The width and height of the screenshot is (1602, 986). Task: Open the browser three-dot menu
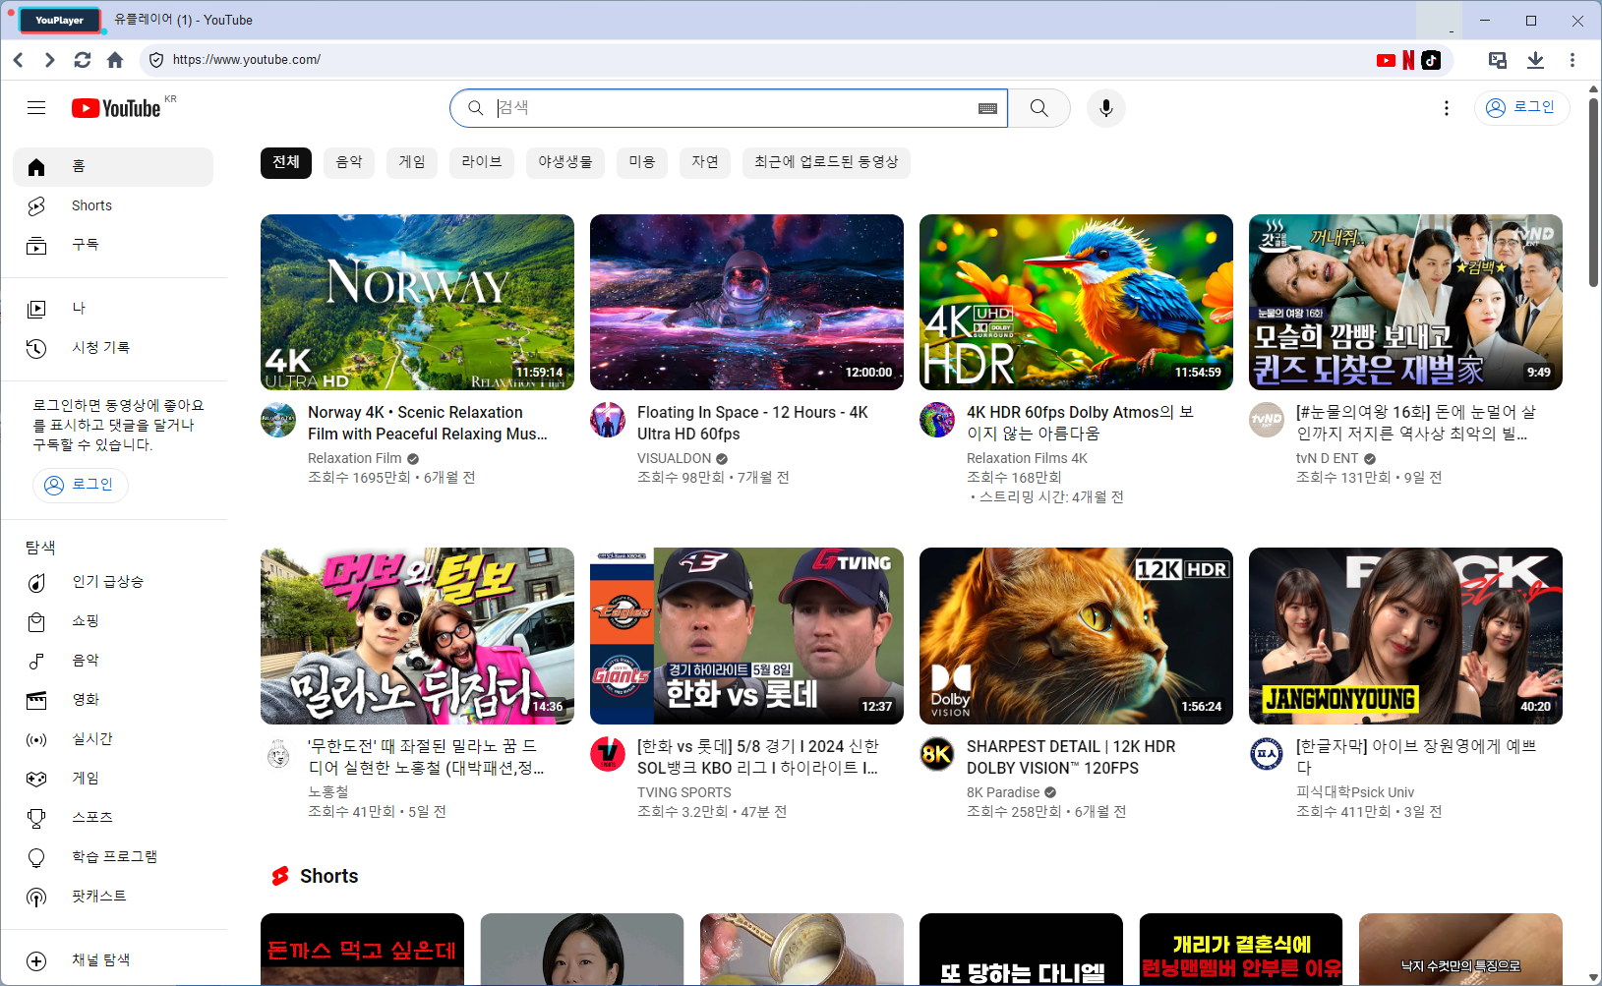click(1572, 60)
